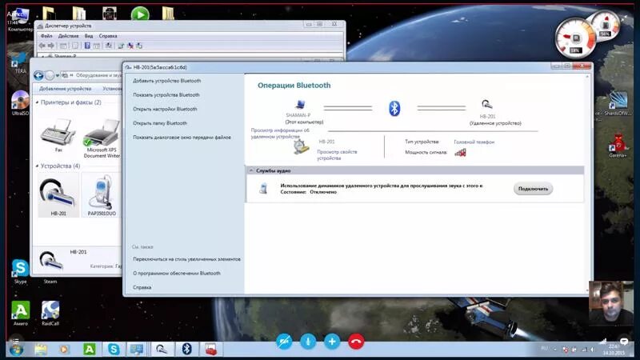Collapse the Shaman-P tree node in Device Manager

pos(45,56)
